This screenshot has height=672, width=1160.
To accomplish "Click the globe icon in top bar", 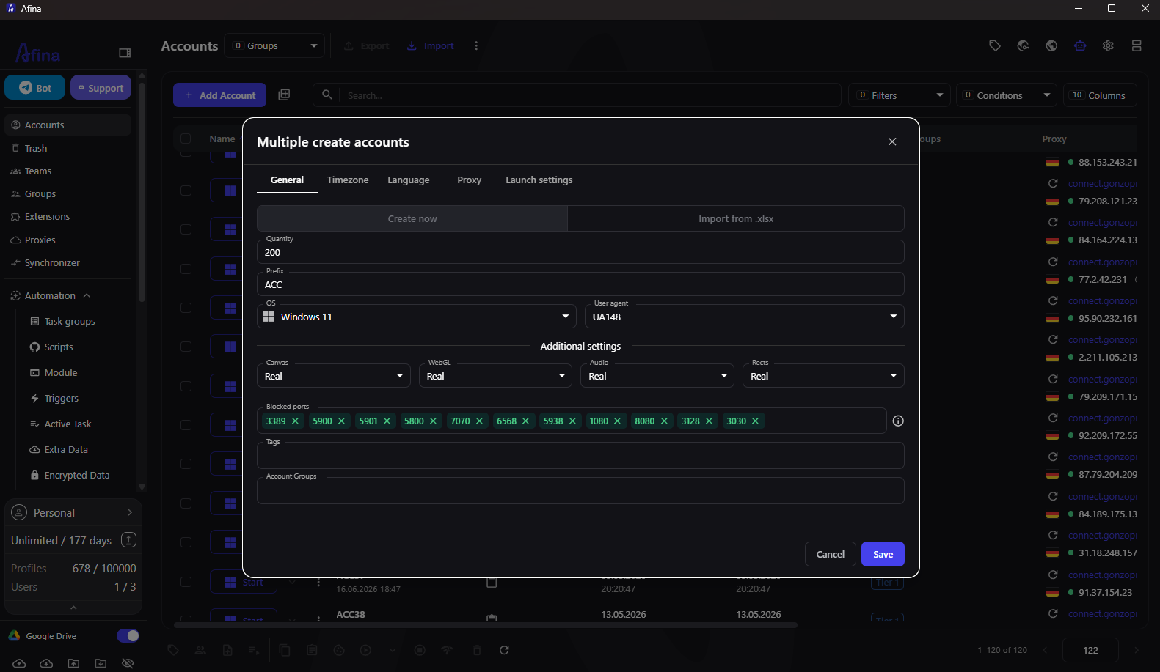I will pyautogui.click(x=1051, y=45).
